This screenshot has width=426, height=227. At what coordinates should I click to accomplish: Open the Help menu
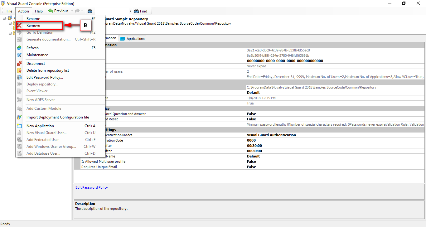click(x=39, y=11)
